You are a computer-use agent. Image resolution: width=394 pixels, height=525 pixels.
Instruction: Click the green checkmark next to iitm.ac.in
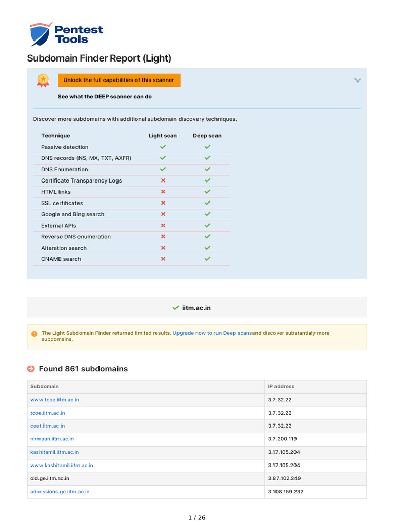pyautogui.click(x=175, y=308)
